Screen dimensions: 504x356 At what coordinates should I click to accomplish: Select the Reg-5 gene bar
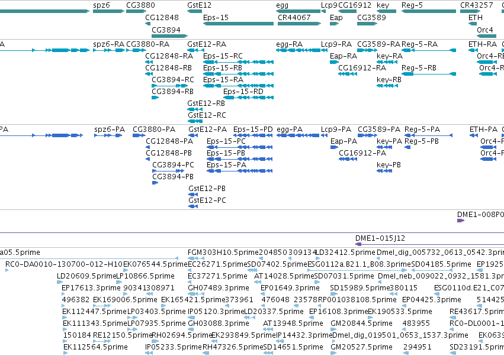click(x=429, y=11)
